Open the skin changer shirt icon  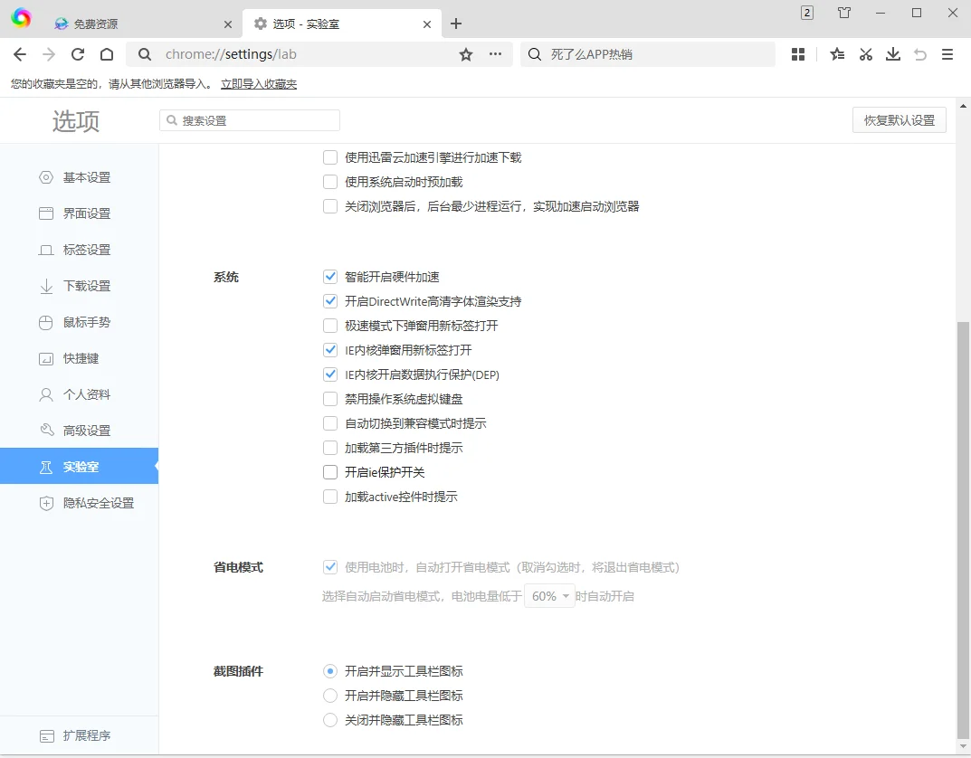pos(844,13)
